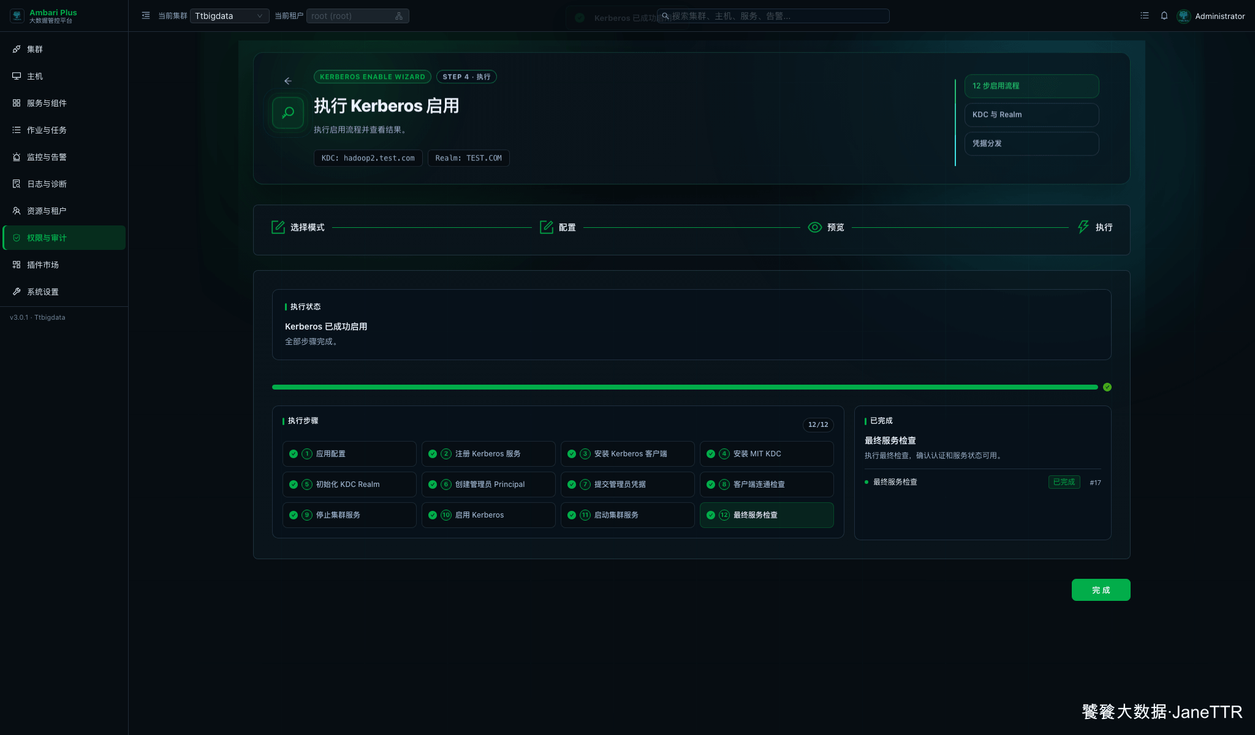Click the 最终服务检查 task row

(x=983, y=482)
